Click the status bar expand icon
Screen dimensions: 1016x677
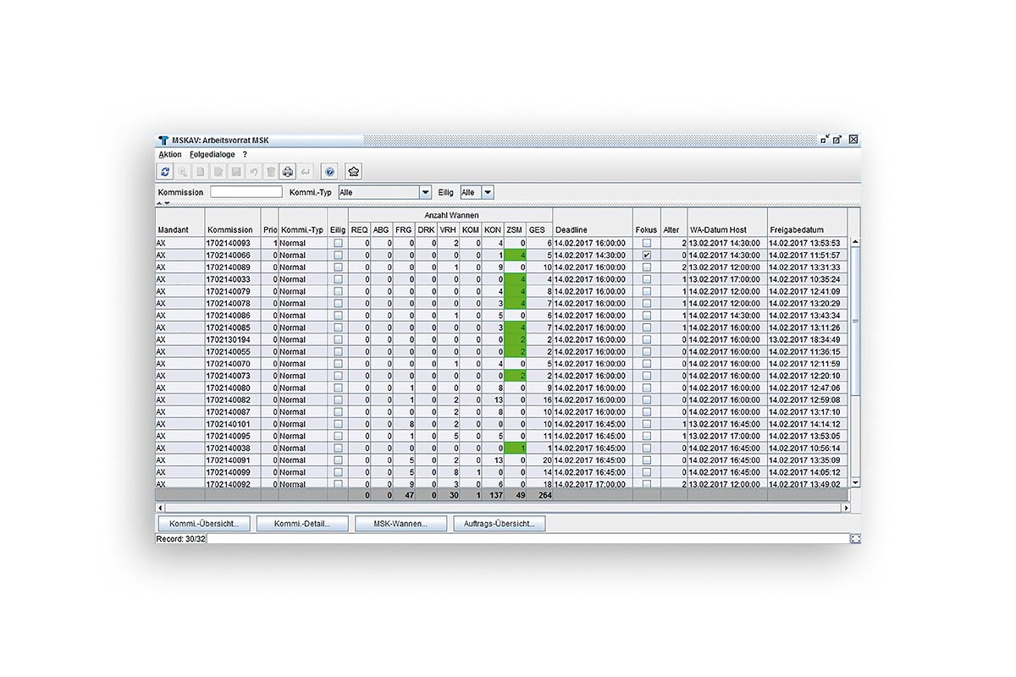coord(855,538)
